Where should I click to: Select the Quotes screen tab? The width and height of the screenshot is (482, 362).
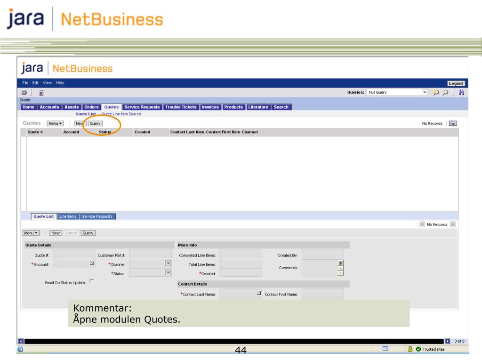pyautogui.click(x=111, y=107)
